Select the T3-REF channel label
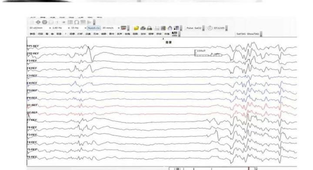 (32, 135)
